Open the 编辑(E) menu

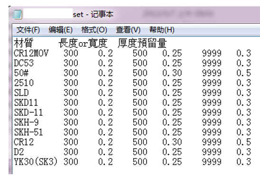click(x=61, y=30)
